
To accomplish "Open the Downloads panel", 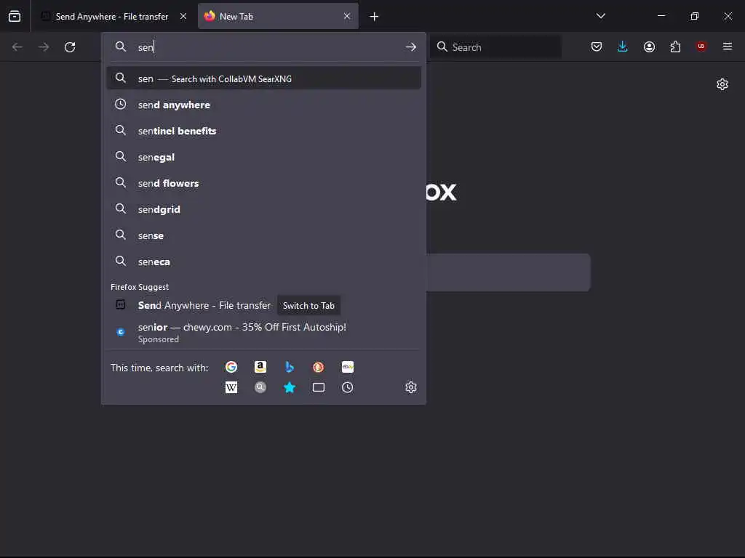I will 623,46.
